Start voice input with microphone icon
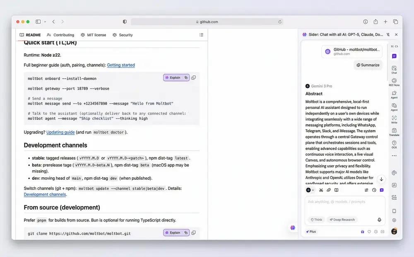Screen dimensions: 414x257 379,220
